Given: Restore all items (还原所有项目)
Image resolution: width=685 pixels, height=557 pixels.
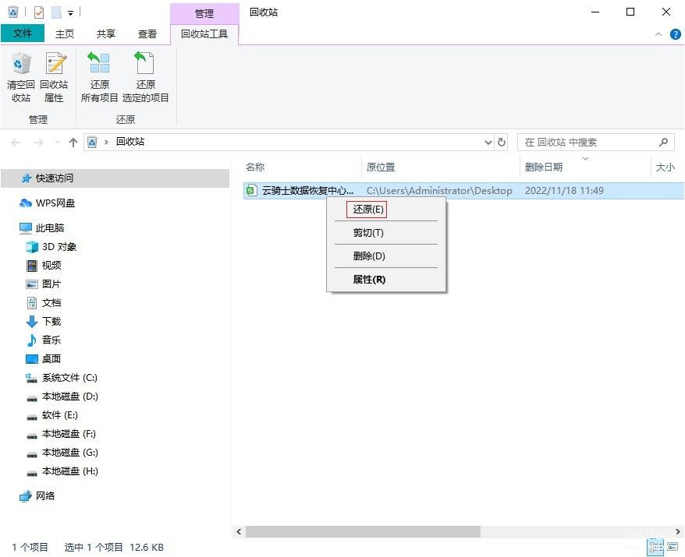Looking at the screenshot, I should [99, 77].
